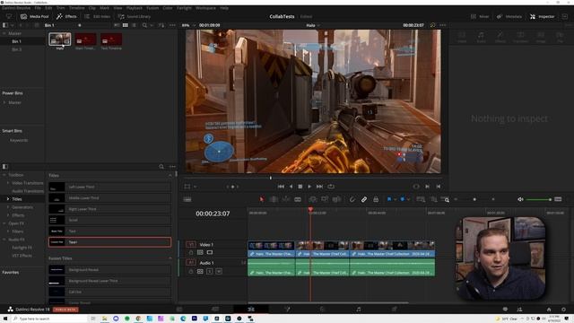Viewport: 574px width, 323px height.
Task: Jump to first frame in viewer
Action: click(281, 187)
